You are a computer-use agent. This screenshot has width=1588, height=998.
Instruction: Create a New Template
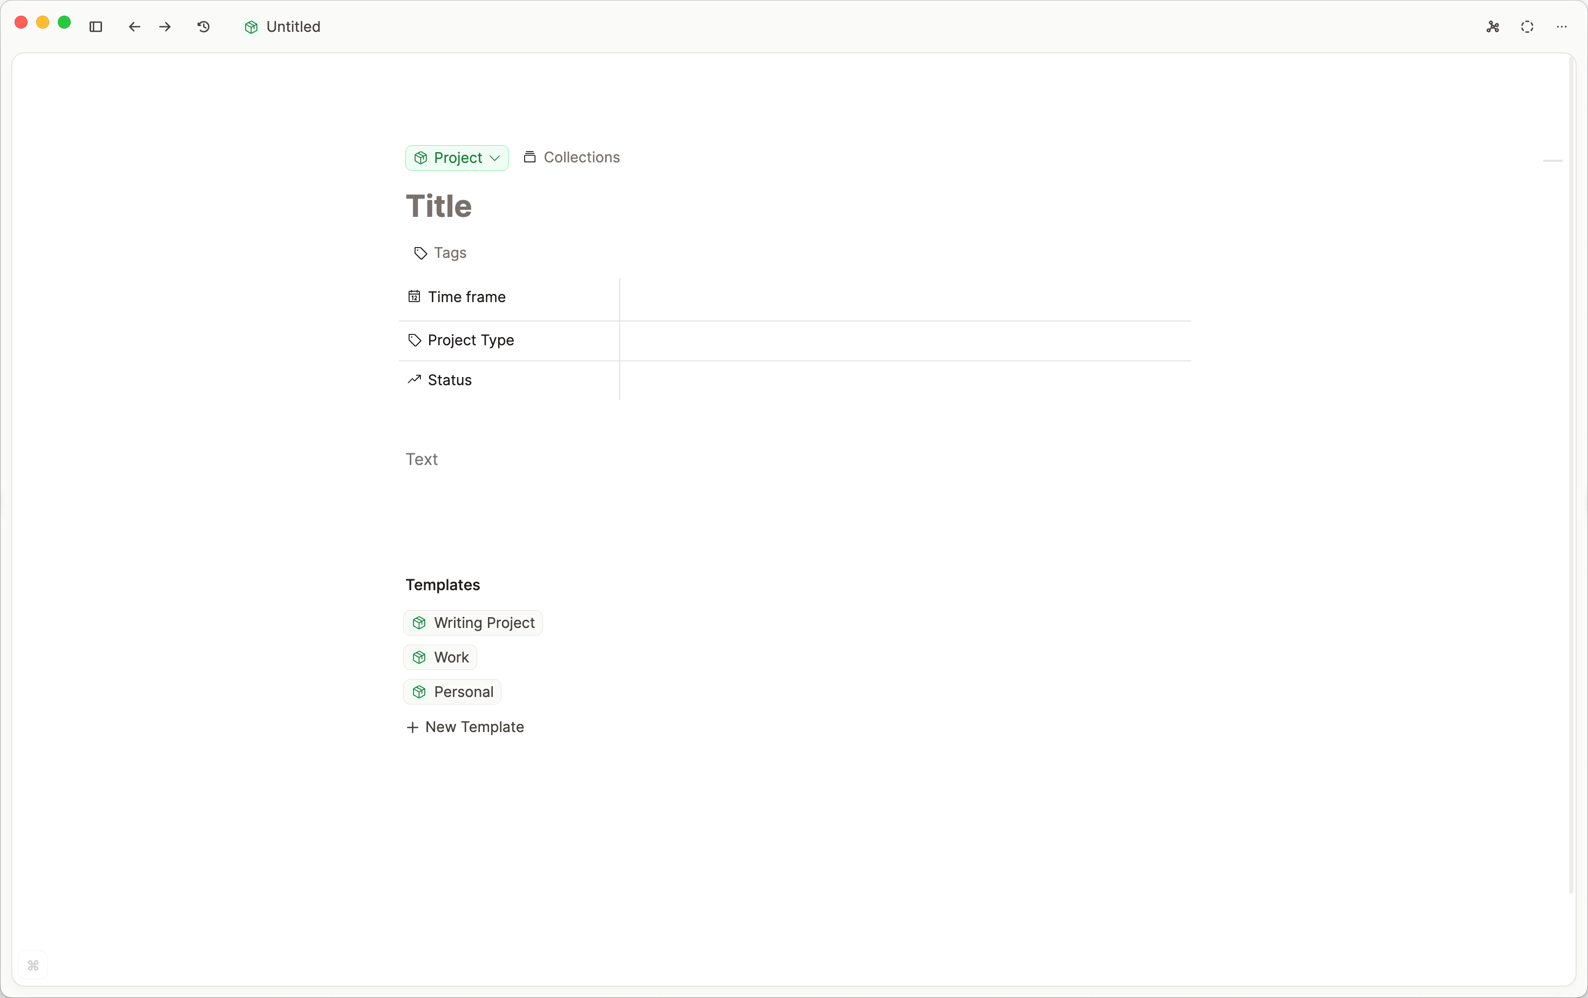pyautogui.click(x=465, y=727)
